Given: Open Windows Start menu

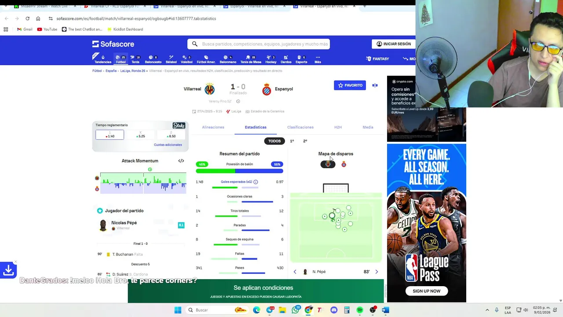Looking at the screenshot, I should (x=178, y=310).
